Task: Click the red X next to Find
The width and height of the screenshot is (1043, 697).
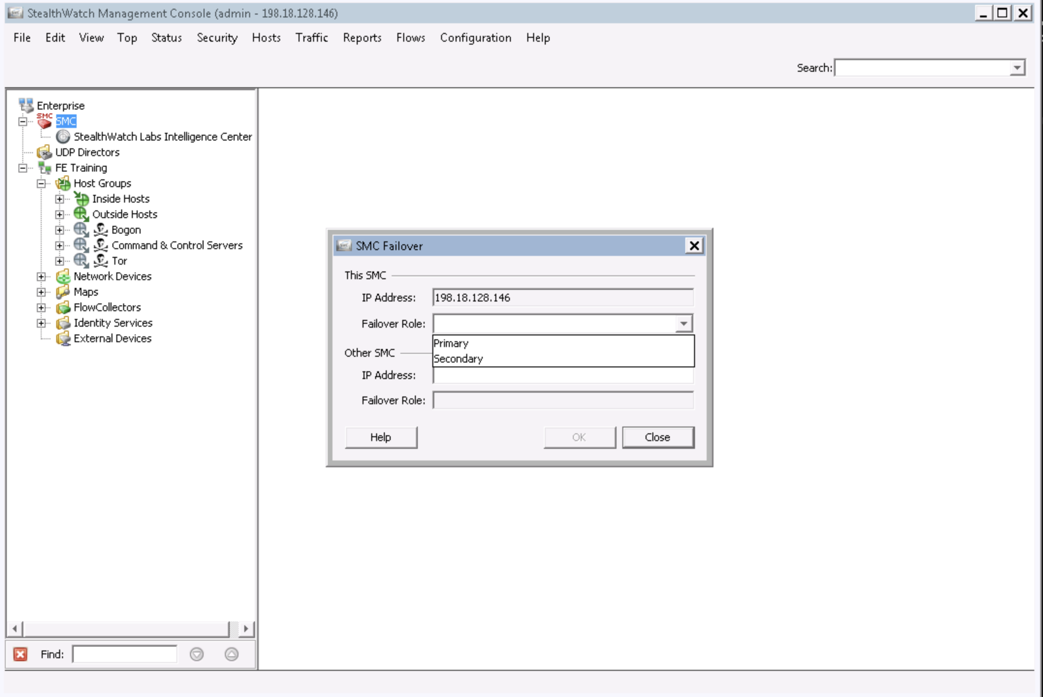Action: coord(20,654)
